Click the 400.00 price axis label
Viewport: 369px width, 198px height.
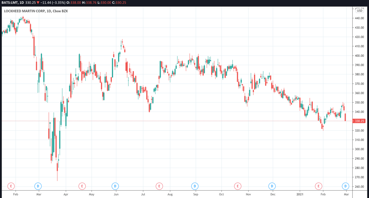tap(359, 56)
